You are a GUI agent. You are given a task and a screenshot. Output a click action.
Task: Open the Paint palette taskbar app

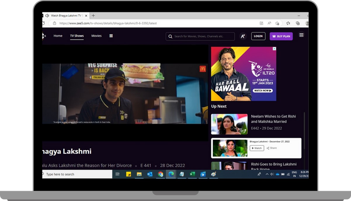point(213,174)
